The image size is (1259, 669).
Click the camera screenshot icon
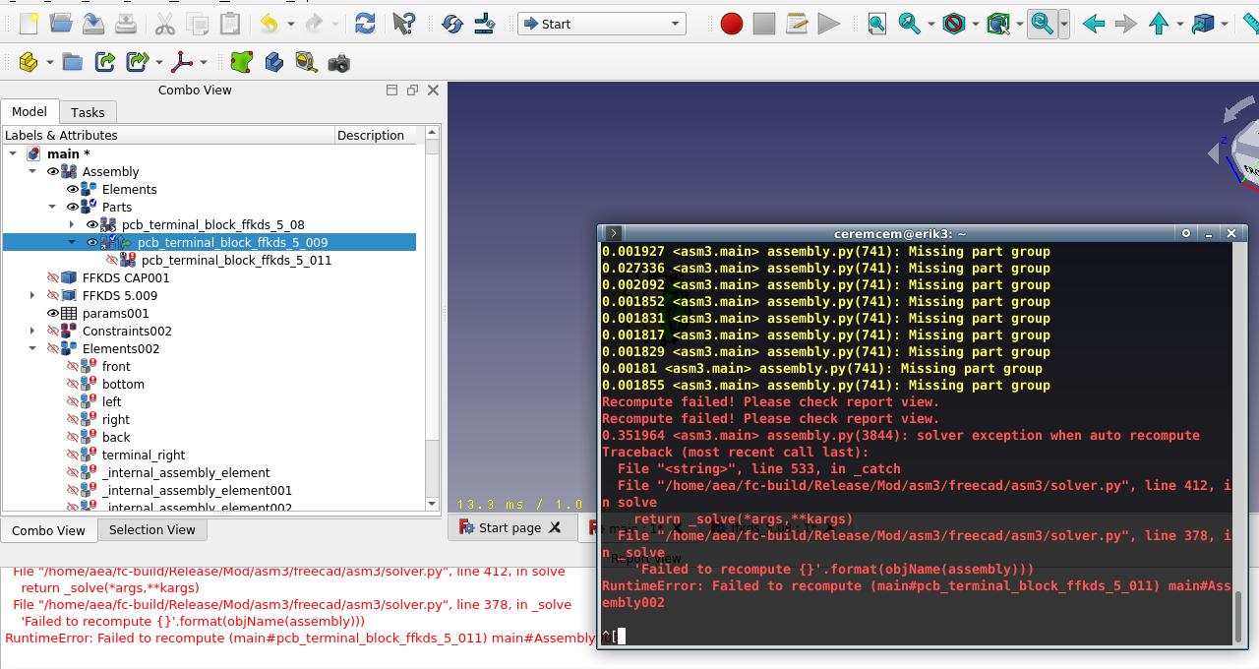point(338,61)
